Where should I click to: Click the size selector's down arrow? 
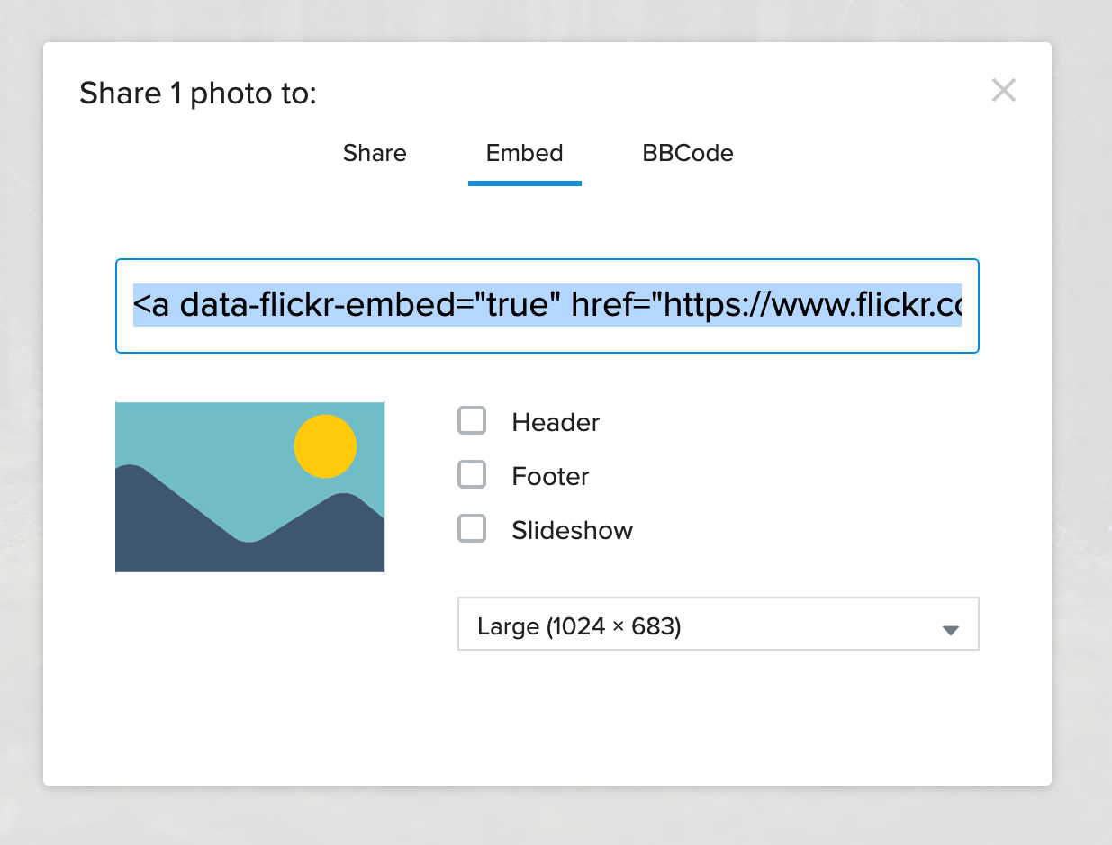[x=950, y=630]
